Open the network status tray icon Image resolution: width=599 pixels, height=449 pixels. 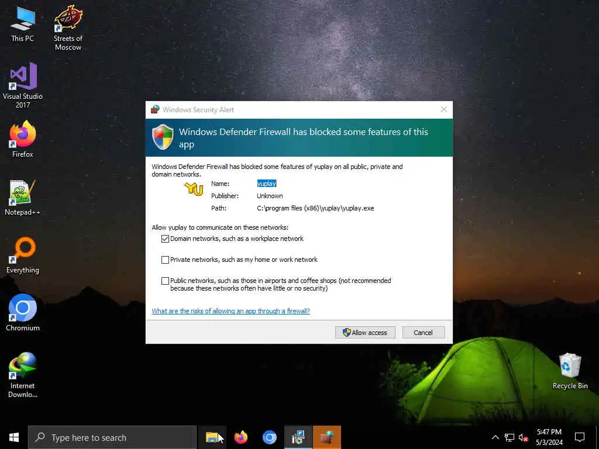[510, 437]
